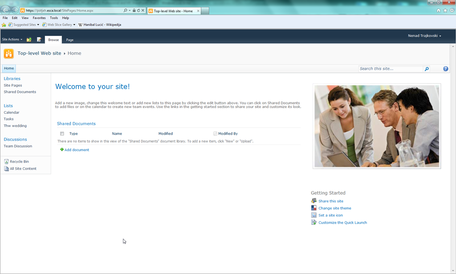
Task: Expand the Web Slice Gallery dropdown
Action: coord(59,25)
